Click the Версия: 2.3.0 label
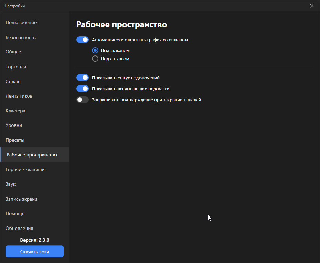The image size is (320, 263). [35, 240]
